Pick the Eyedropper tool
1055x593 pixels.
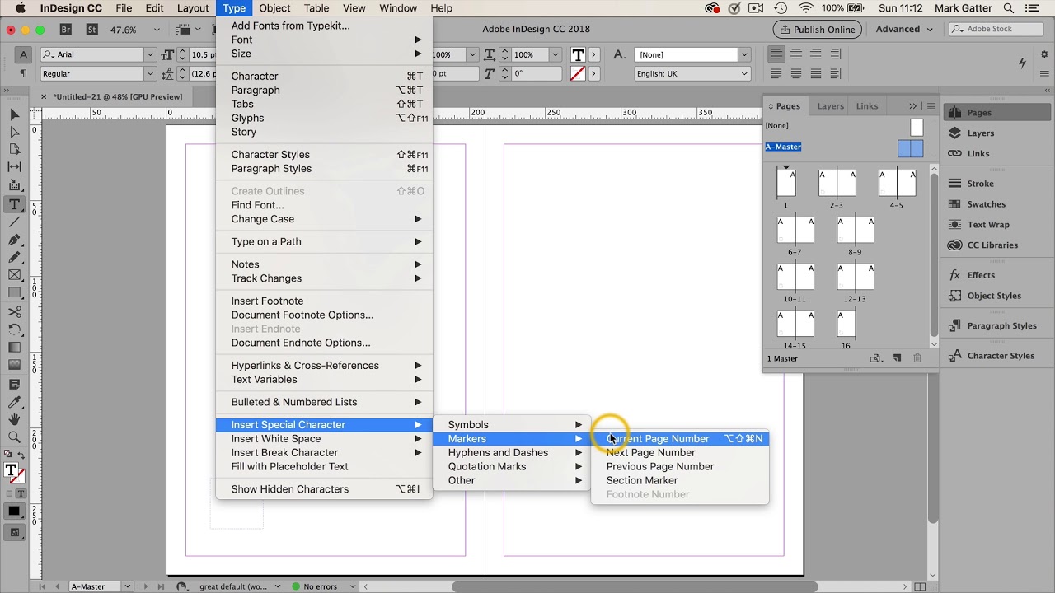tap(14, 402)
